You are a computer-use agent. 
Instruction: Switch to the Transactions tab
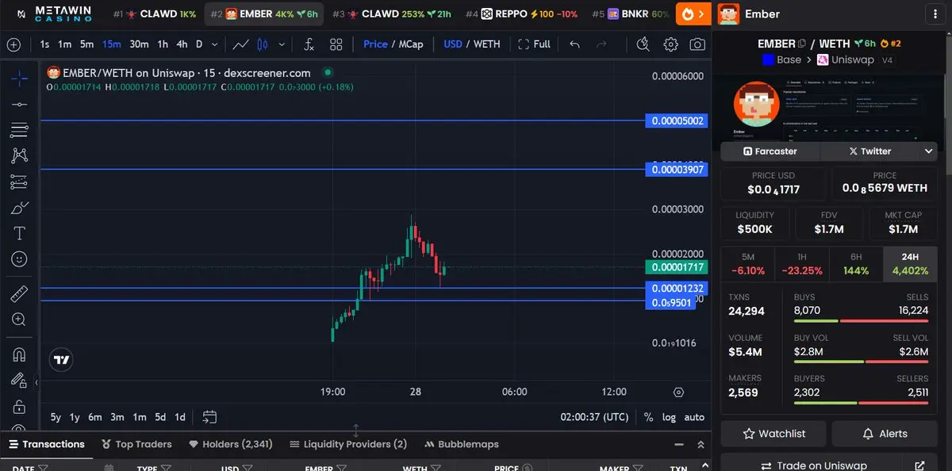46,444
